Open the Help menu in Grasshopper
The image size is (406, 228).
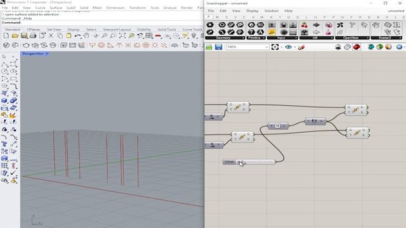coord(289,11)
